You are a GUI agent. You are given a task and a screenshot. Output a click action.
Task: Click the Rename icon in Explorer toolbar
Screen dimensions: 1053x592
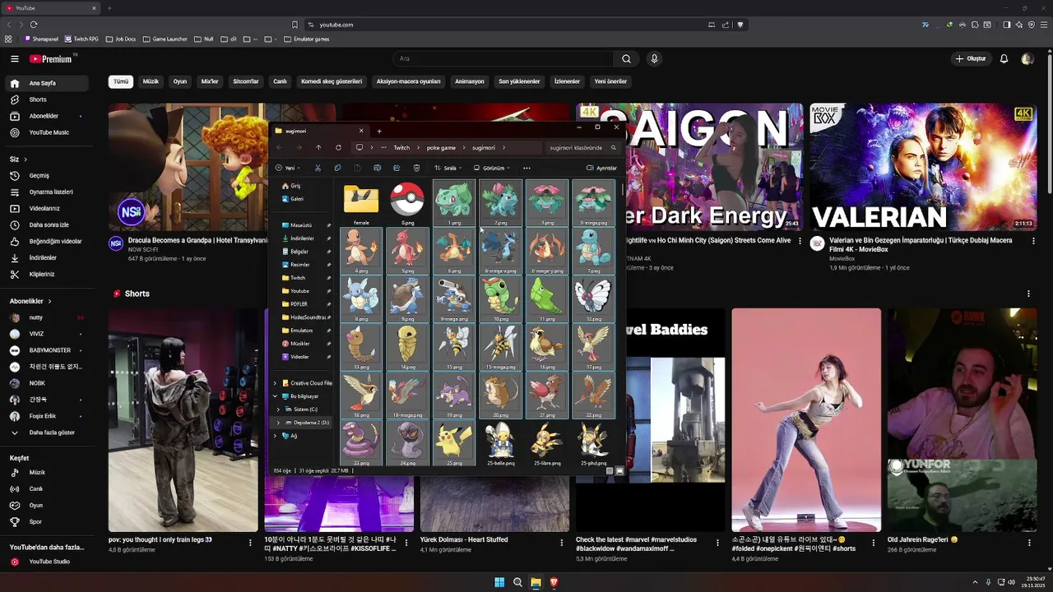pyautogui.click(x=377, y=168)
